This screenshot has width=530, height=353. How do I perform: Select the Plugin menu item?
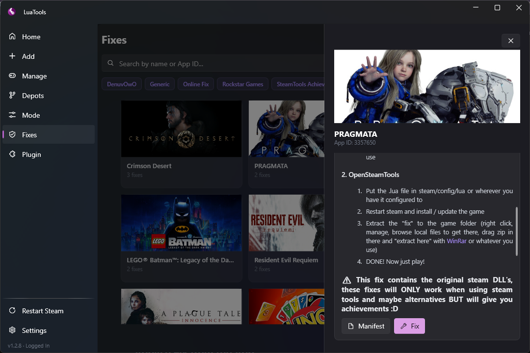point(49,154)
